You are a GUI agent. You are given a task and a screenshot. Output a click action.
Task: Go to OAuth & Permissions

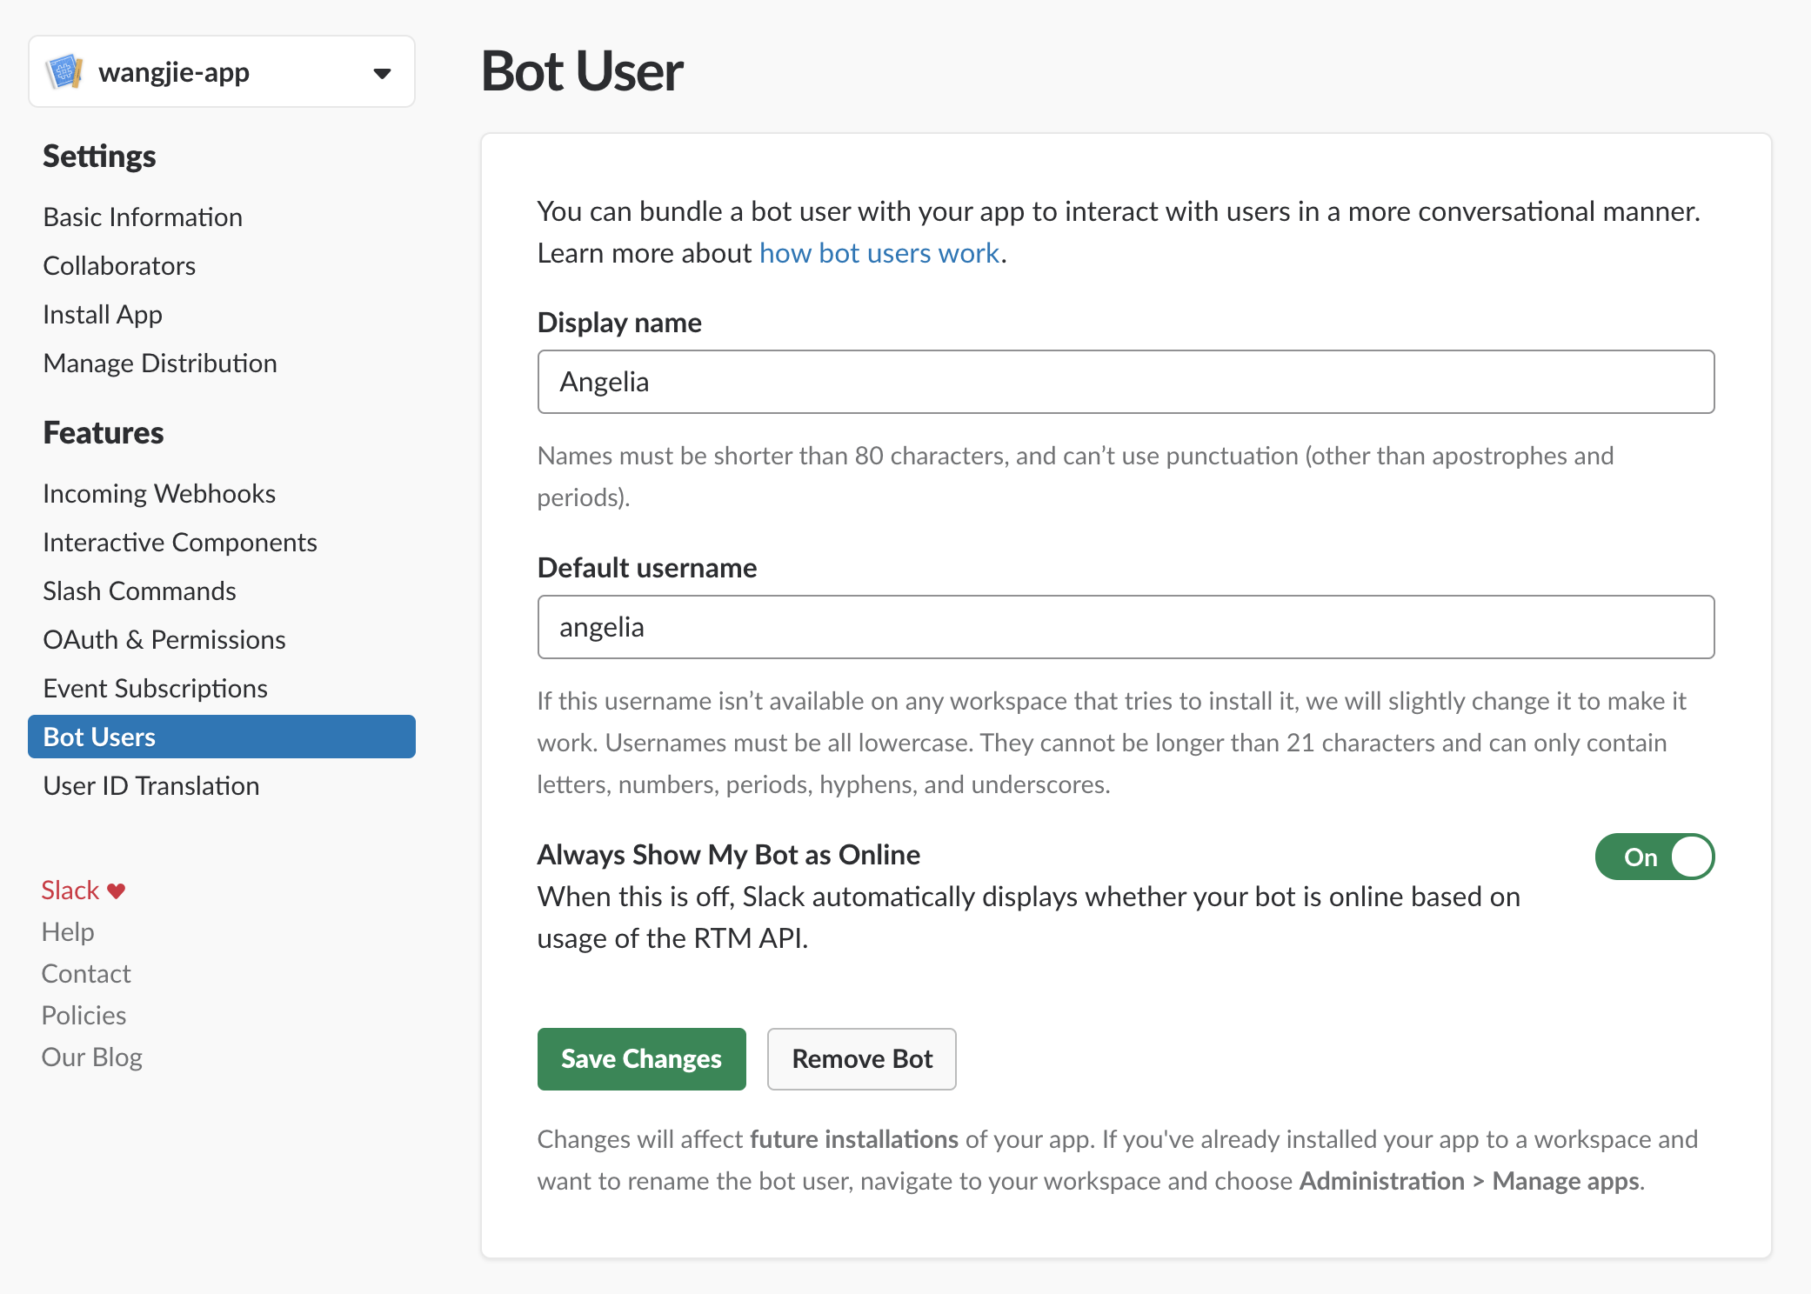coord(164,639)
